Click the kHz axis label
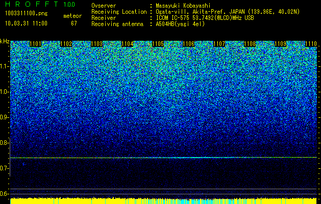 click(x=5, y=41)
